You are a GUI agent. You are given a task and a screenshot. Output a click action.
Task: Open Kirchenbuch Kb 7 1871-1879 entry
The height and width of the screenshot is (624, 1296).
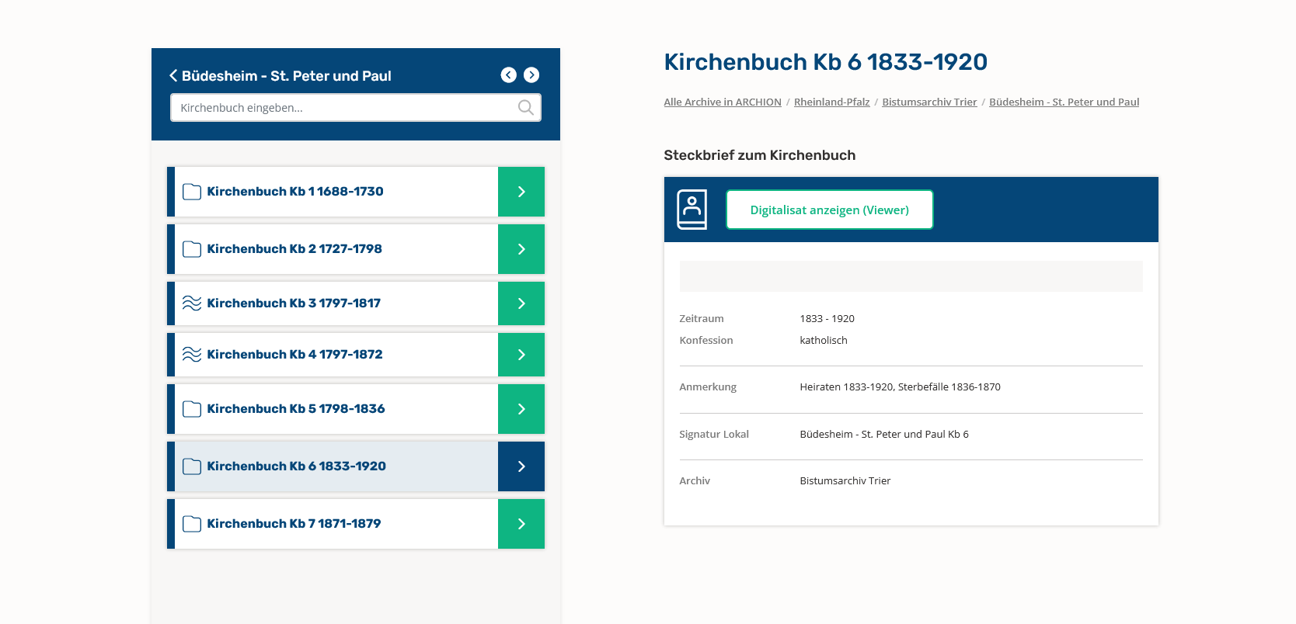(x=294, y=524)
